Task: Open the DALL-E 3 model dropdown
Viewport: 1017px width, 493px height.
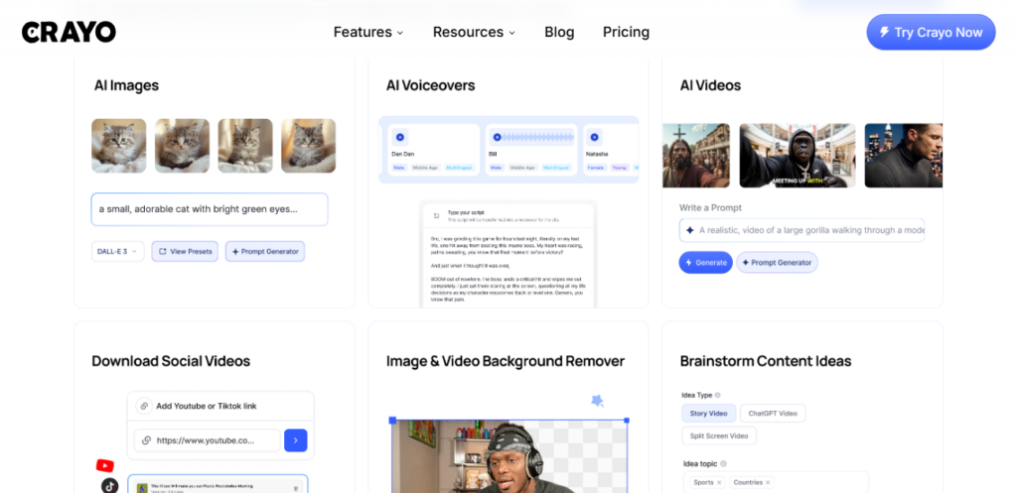Action: click(118, 252)
